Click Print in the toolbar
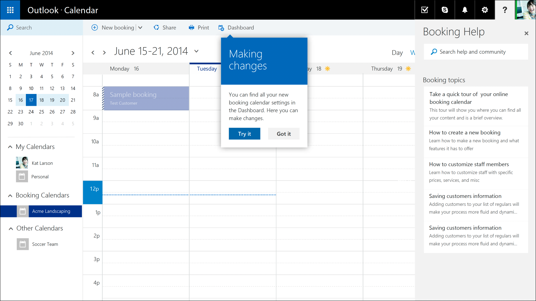Image resolution: width=536 pixels, height=301 pixels. [x=203, y=28]
